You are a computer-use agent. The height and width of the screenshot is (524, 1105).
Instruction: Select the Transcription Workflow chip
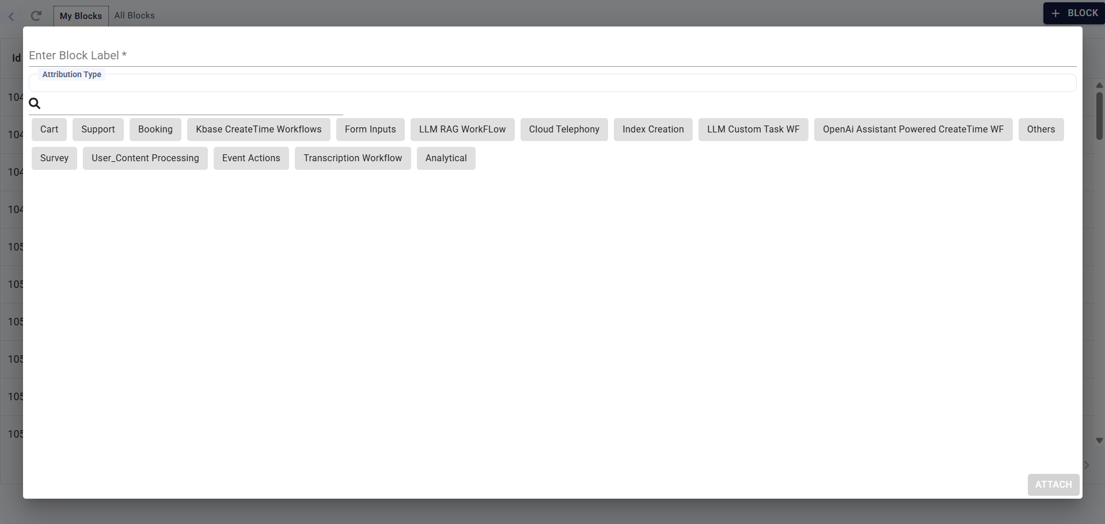pyautogui.click(x=353, y=158)
